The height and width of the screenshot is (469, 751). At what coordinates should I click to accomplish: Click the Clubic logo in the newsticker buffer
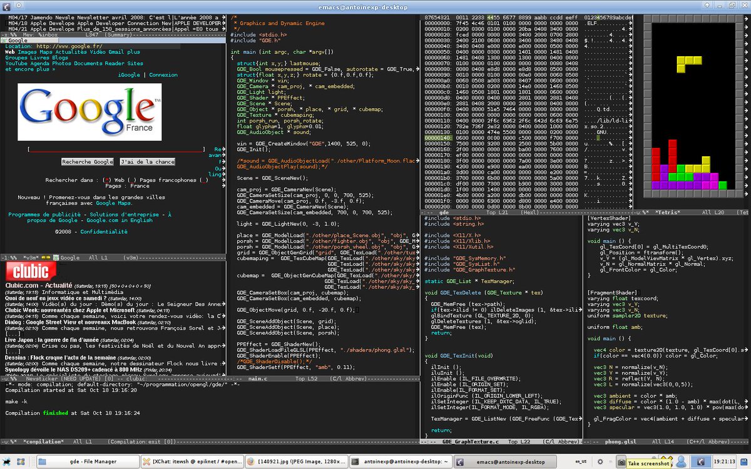coord(32,272)
